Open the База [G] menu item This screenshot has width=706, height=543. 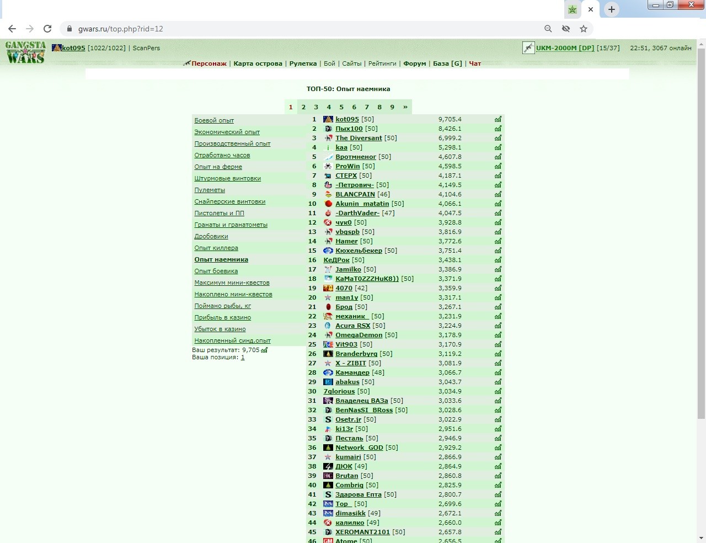point(447,63)
